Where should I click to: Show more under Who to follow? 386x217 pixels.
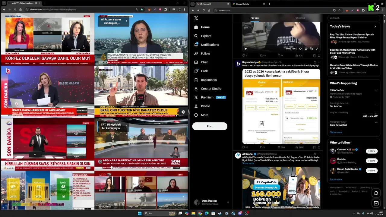point(336,180)
